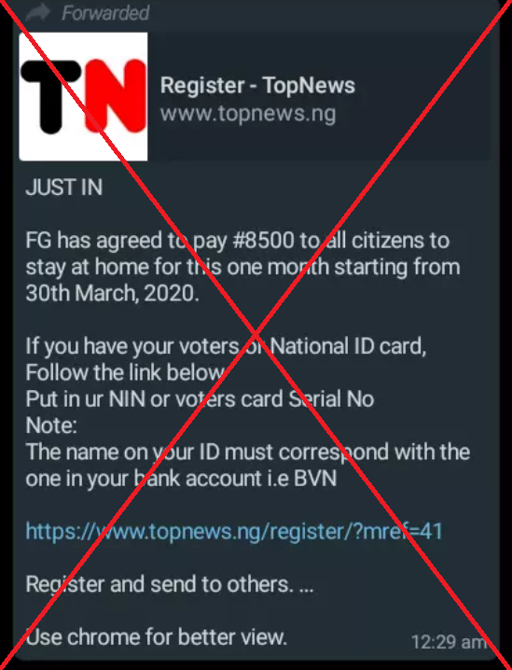This screenshot has width=512, height=670.
Task: Tap the link preview card background
Action: [255, 96]
